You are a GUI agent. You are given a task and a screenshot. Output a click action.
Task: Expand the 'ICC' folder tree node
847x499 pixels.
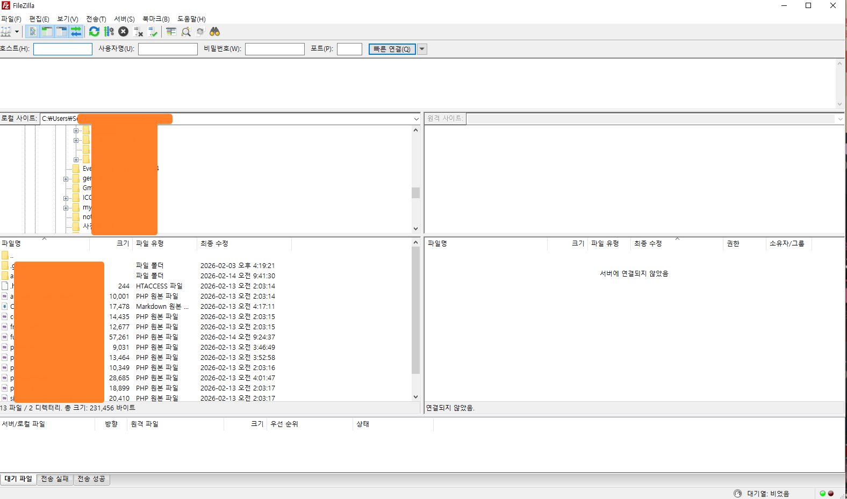66,198
